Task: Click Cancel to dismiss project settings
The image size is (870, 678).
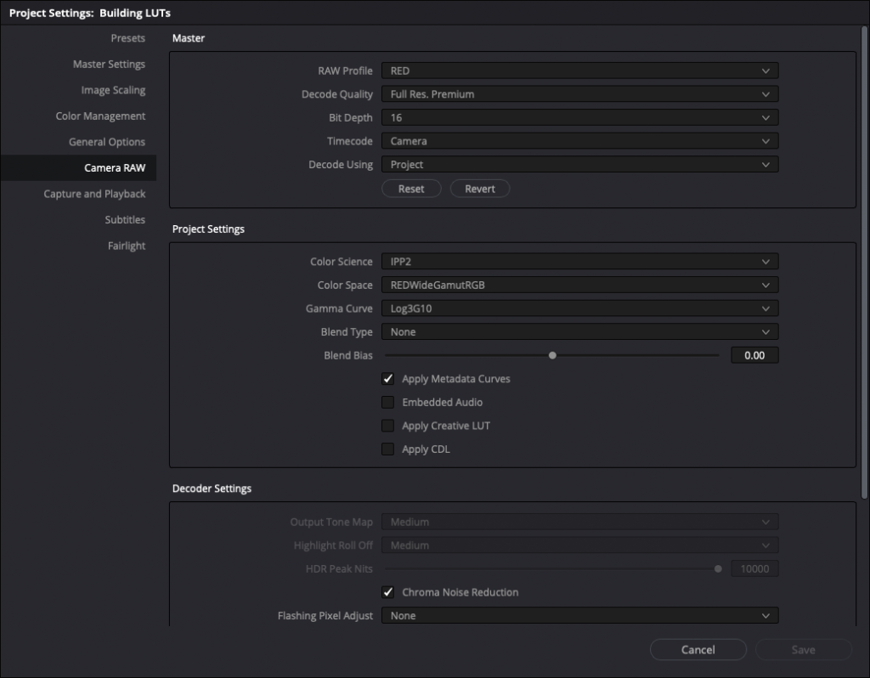Action: [x=698, y=650]
